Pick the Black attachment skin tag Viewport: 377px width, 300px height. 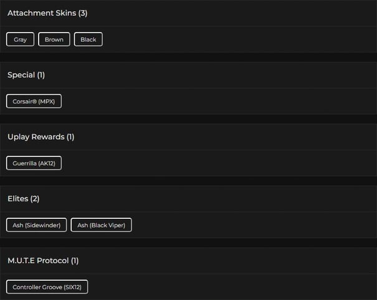(88, 39)
